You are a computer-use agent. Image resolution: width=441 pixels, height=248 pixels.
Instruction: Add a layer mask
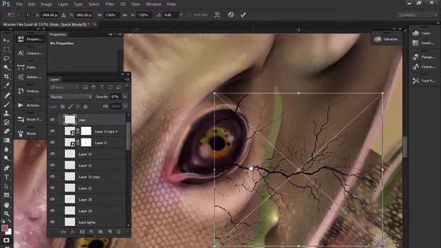click(x=82, y=232)
